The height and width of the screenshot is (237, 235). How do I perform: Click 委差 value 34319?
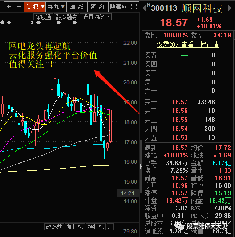(x=222, y=35)
